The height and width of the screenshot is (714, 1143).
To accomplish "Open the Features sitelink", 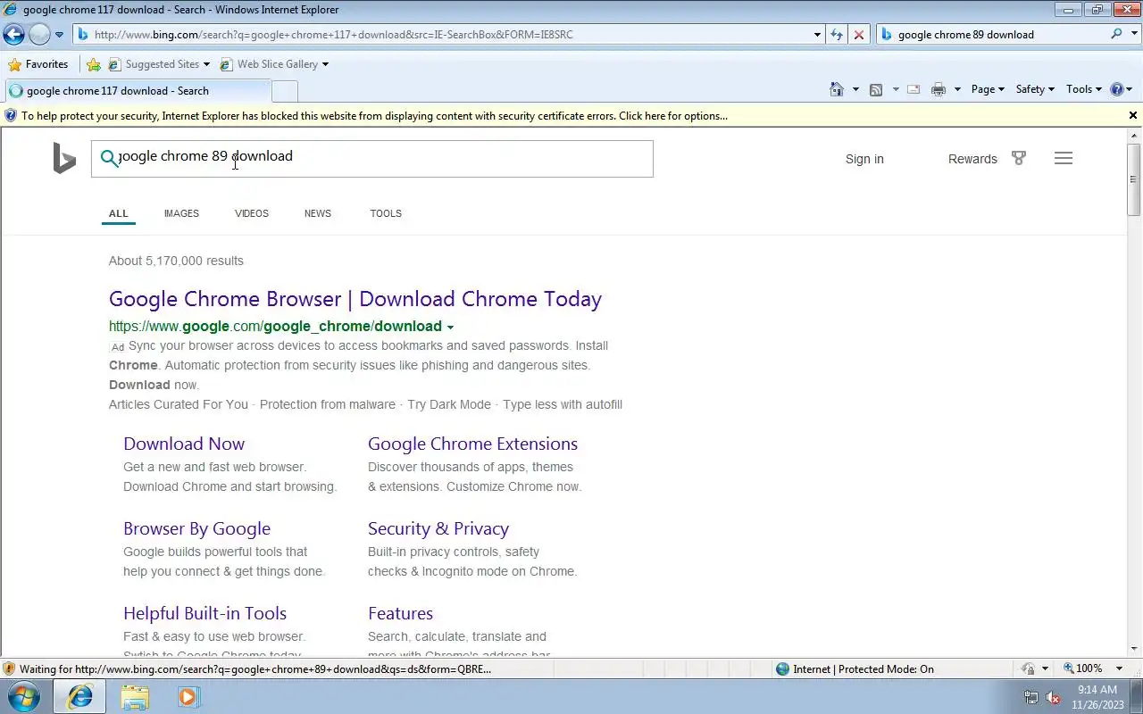I will (x=400, y=613).
